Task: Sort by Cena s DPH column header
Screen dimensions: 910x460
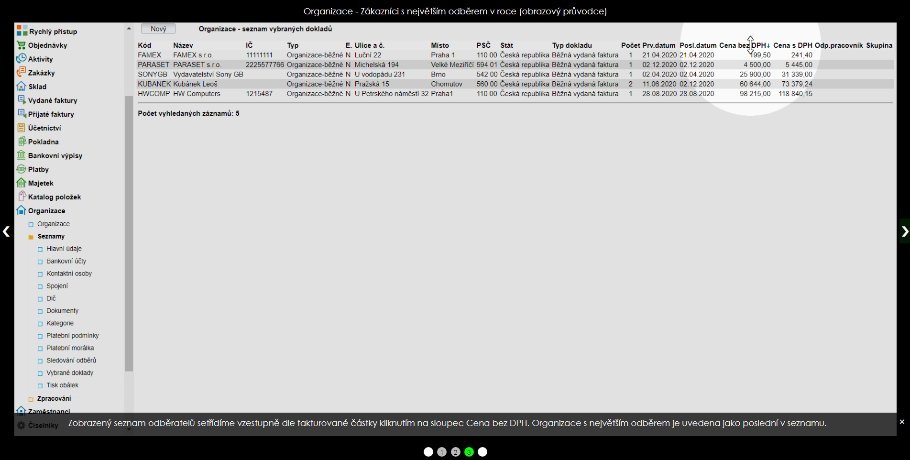Action: [x=792, y=45]
